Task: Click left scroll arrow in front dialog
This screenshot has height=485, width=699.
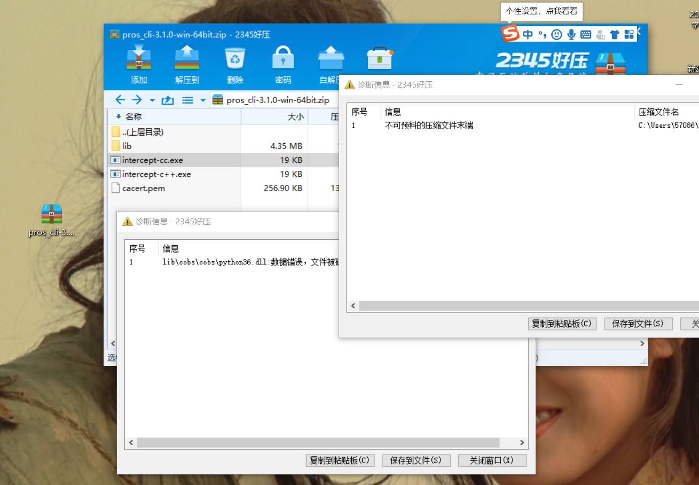Action: pos(353,306)
